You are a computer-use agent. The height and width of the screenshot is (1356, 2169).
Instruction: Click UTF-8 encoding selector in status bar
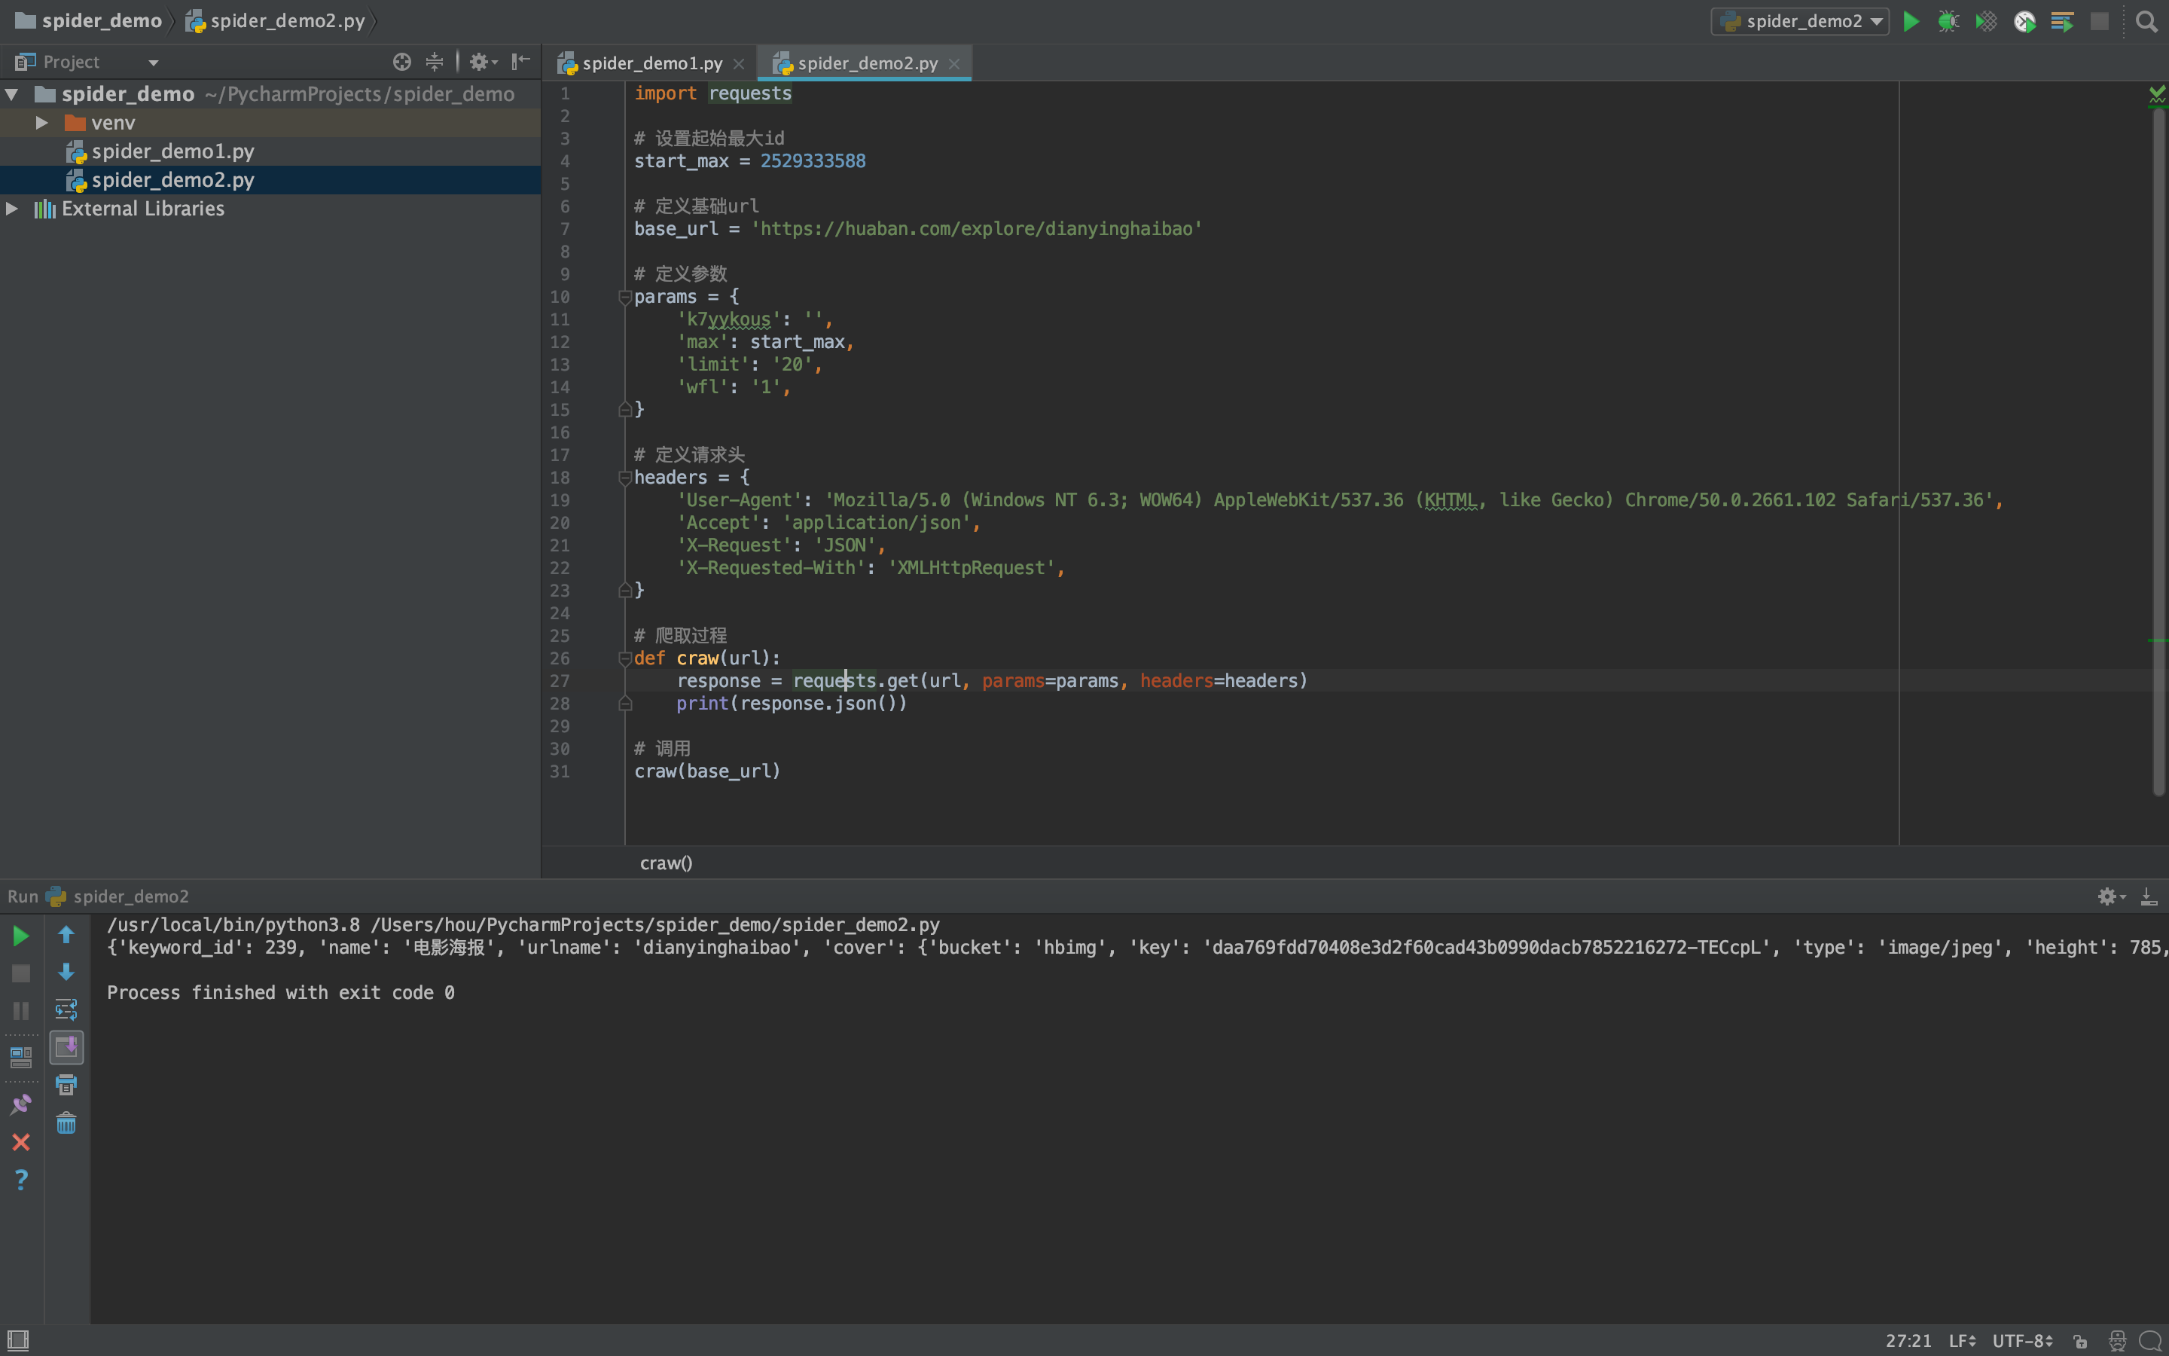(x=2022, y=1341)
